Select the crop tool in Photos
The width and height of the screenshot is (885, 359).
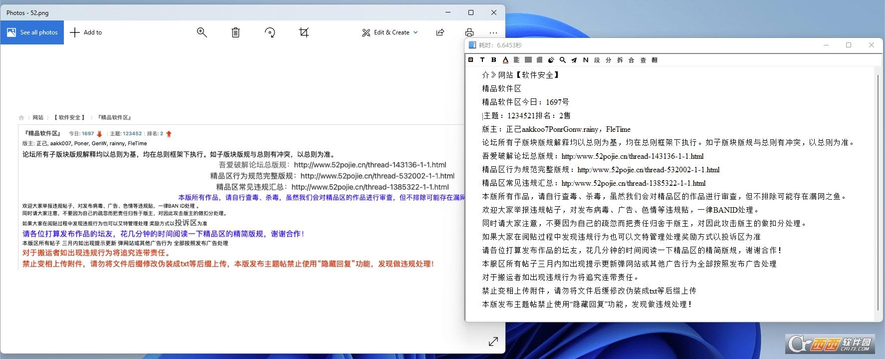[x=304, y=32]
